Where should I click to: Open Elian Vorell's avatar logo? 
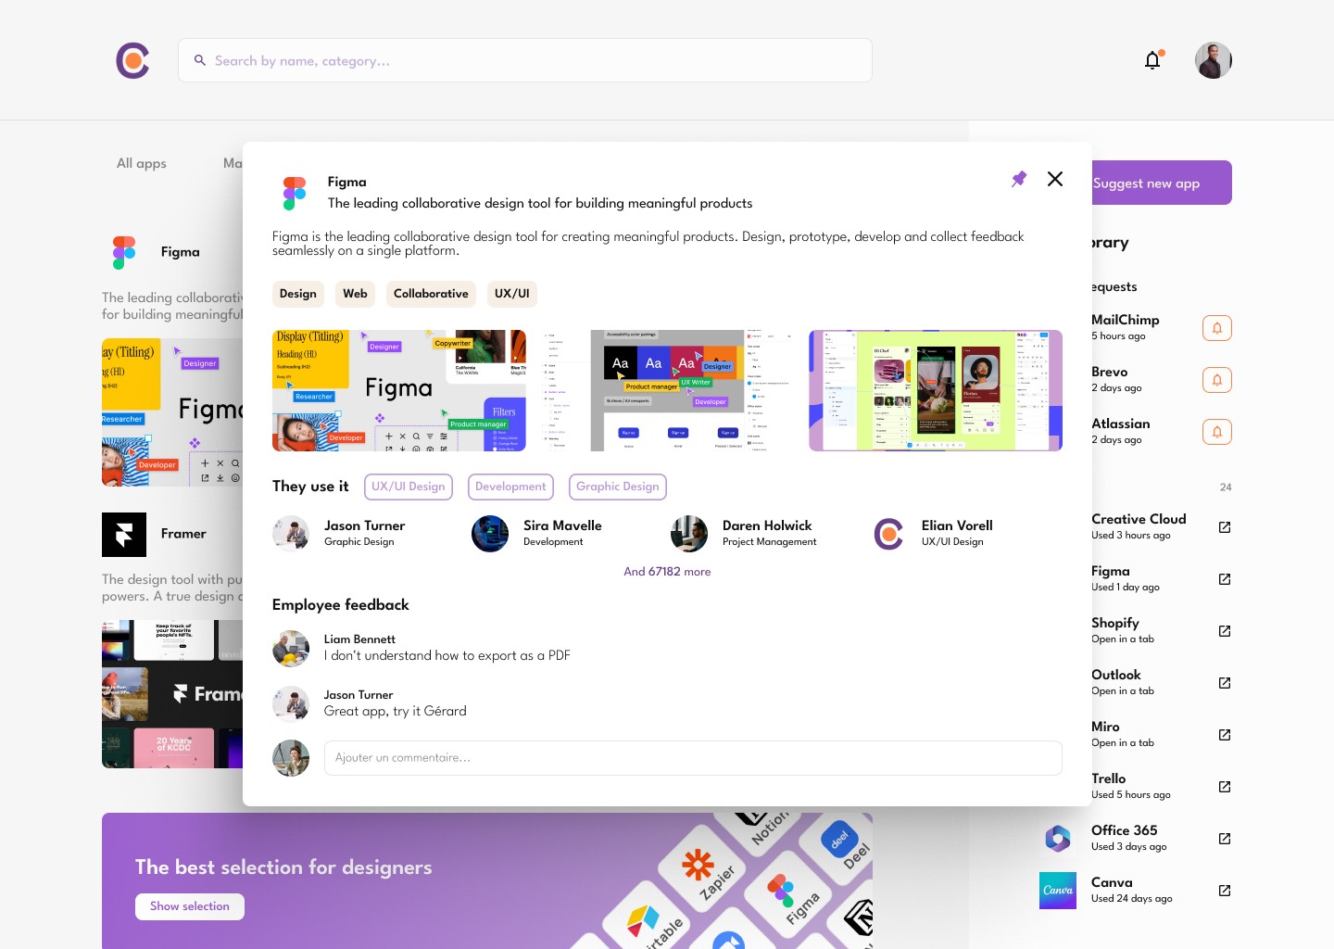(x=888, y=534)
